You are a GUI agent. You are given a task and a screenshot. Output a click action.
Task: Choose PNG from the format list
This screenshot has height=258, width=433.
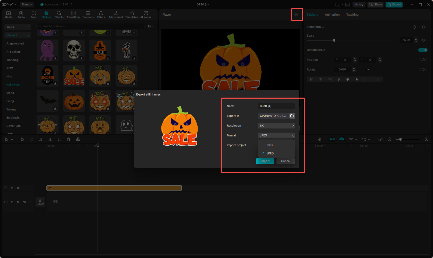[276, 145]
